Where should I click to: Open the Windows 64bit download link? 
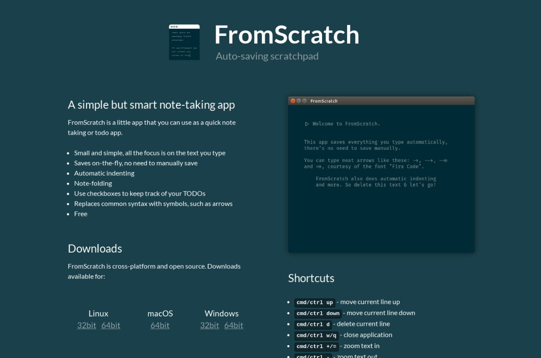[234, 325]
